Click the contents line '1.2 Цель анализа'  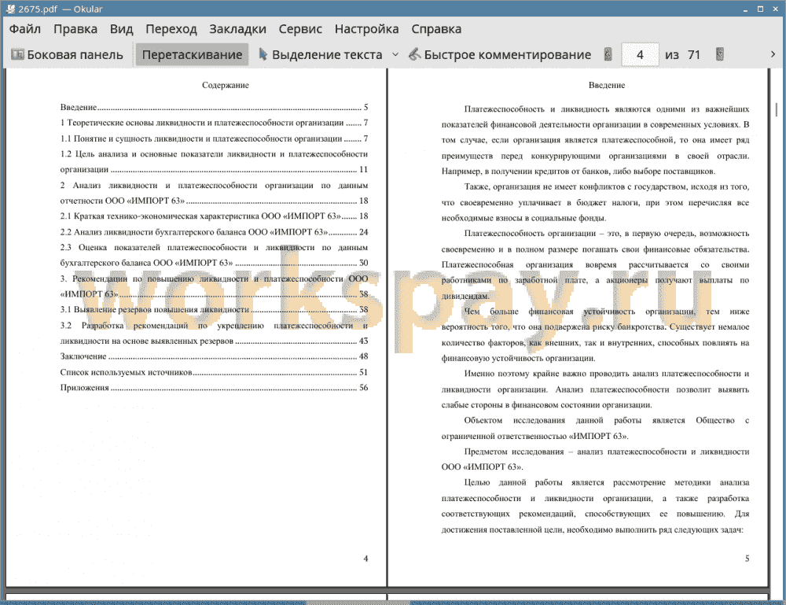coord(214,154)
